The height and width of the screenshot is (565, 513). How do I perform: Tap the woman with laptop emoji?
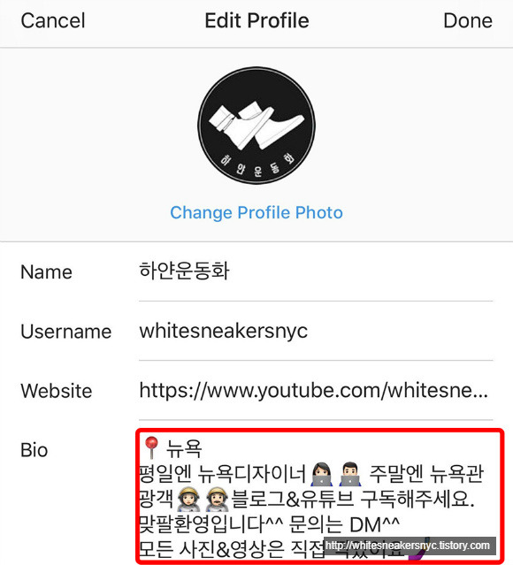[x=322, y=474]
